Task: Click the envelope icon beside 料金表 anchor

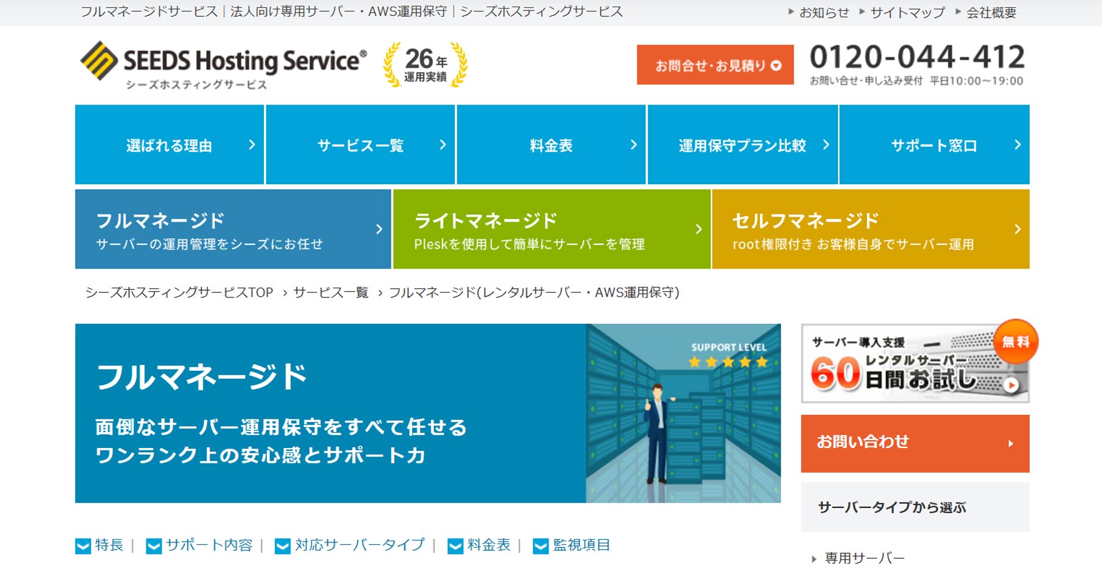Action: [455, 545]
